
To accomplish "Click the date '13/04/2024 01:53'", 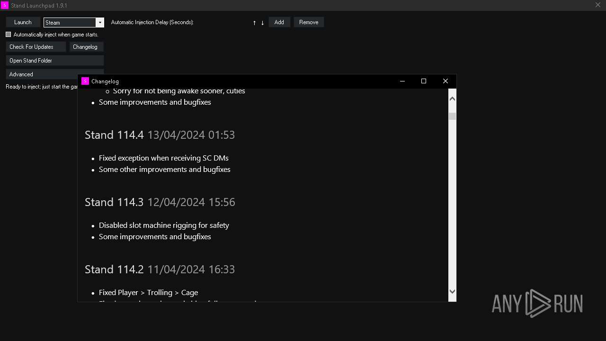I will [191, 135].
